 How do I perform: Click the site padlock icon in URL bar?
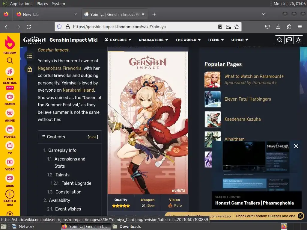pos(68,27)
